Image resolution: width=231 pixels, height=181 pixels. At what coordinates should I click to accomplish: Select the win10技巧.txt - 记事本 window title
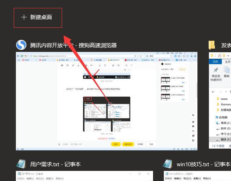click(204, 164)
